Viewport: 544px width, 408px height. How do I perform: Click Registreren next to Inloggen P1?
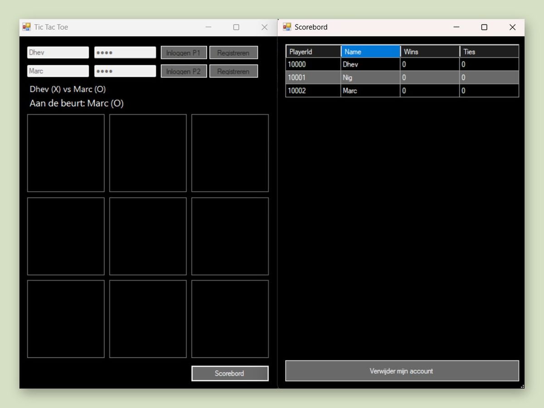pos(233,53)
